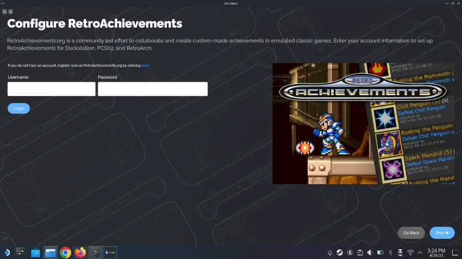Image resolution: width=462 pixels, height=259 pixels.
Task: Open Konsole terminal from taskbar
Action: coord(95,253)
